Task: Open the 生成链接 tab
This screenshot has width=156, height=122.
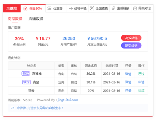Action: tap(121, 8)
